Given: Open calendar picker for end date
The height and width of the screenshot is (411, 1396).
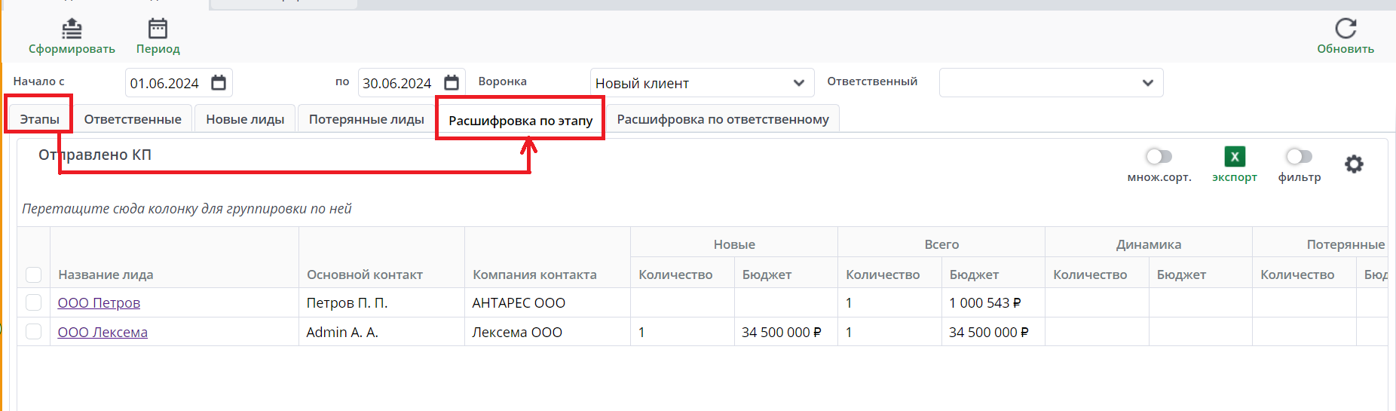Looking at the screenshot, I should (x=452, y=83).
